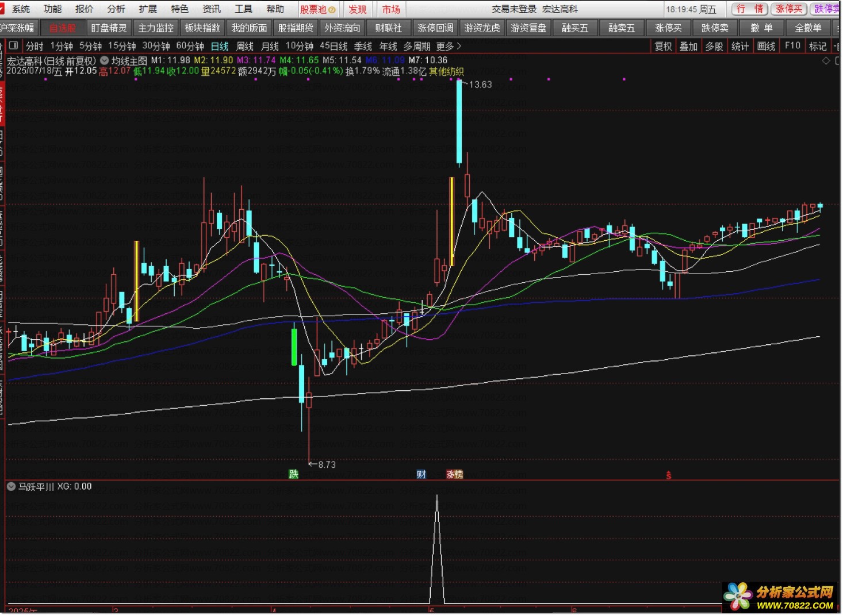Switch to 15分钟 period tab
843x615 pixels.
tap(122, 46)
